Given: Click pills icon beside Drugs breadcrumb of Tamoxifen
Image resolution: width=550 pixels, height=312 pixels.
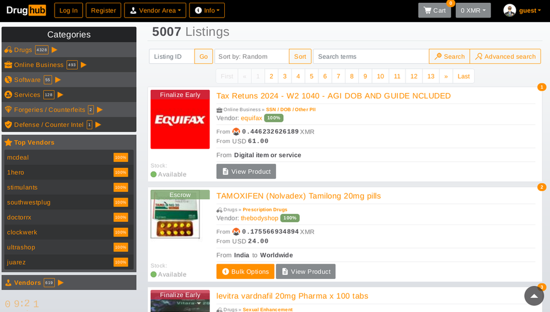Looking at the screenshot, I should tap(219, 210).
